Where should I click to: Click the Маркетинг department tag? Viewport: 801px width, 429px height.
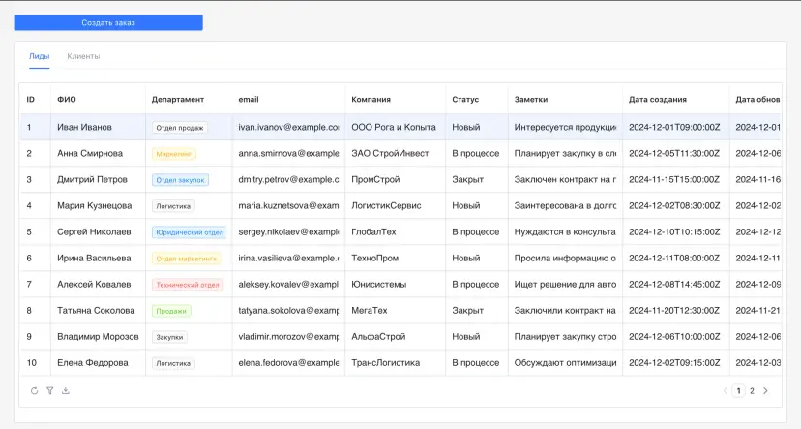[174, 153]
